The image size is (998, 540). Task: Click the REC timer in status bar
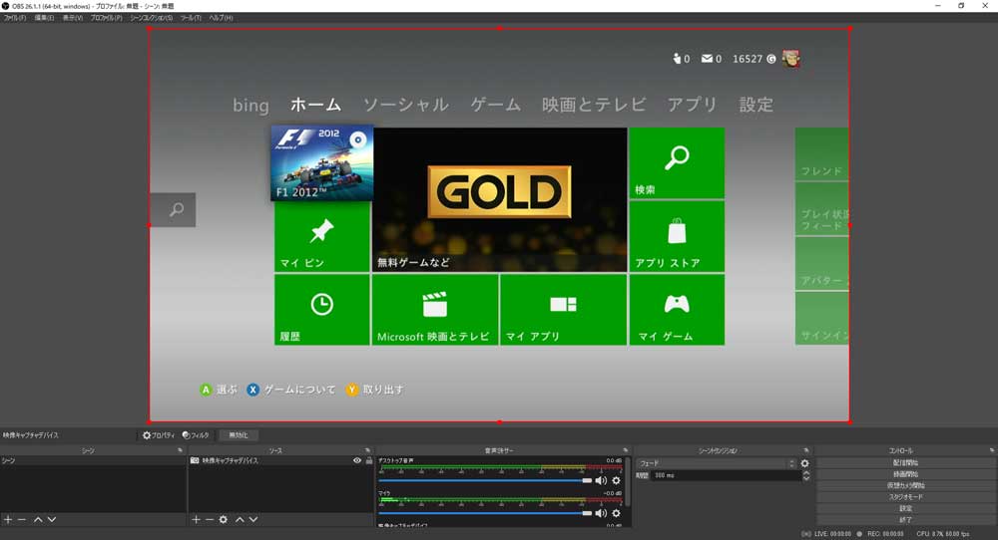(x=885, y=534)
